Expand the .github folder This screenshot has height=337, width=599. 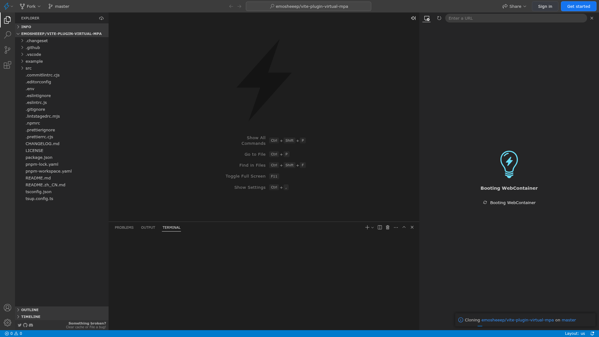pos(62,48)
